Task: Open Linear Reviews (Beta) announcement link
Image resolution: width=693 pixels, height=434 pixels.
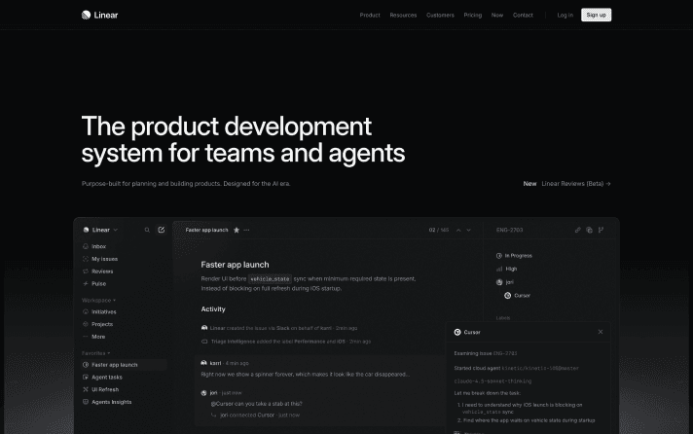Action: (x=576, y=183)
